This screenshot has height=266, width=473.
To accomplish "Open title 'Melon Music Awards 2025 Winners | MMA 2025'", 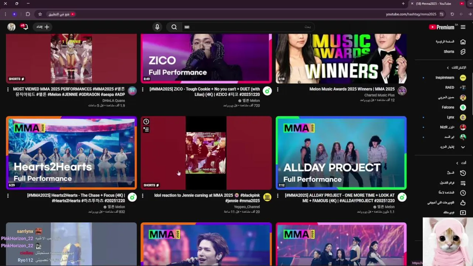I will (352, 89).
